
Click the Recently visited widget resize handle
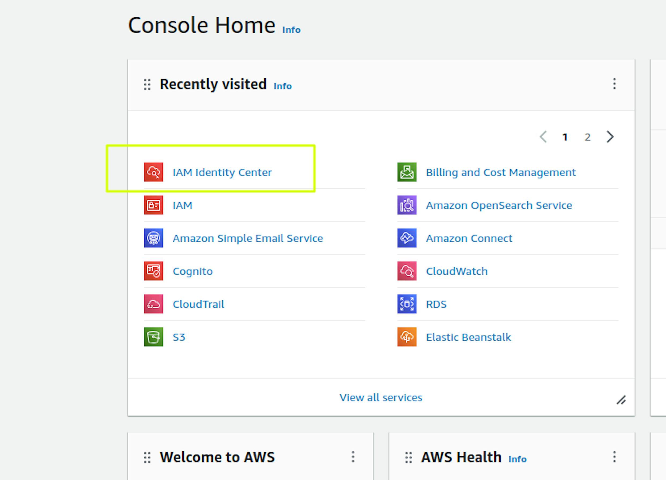coord(621,400)
